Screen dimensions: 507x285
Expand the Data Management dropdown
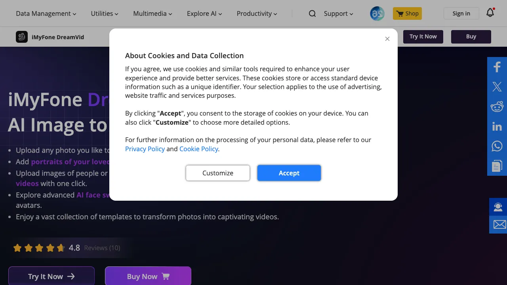(46, 13)
